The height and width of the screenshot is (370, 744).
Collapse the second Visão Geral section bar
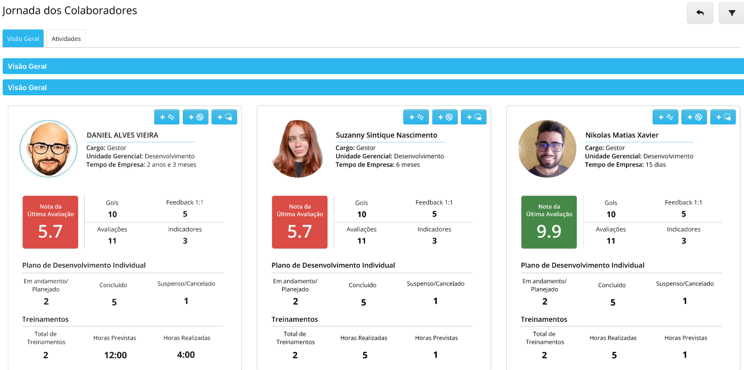pyautogui.click(x=373, y=87)
